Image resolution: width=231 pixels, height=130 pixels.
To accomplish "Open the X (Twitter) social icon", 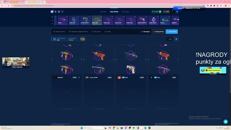I will pos(62,12).
